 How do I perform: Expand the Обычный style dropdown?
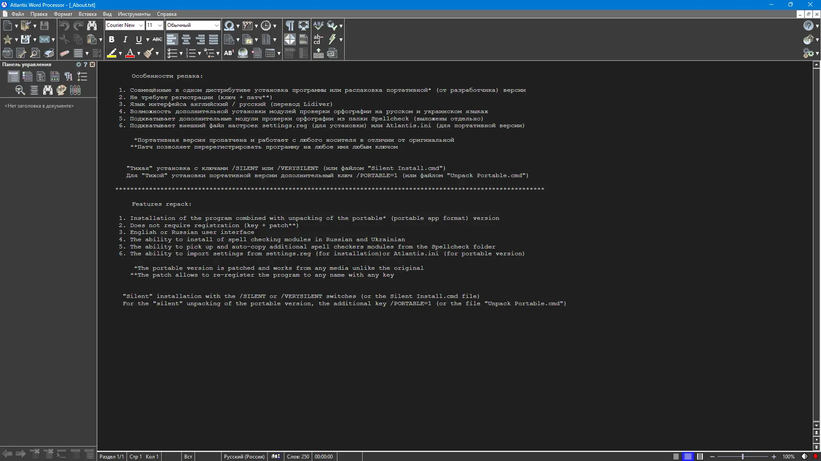216,26
